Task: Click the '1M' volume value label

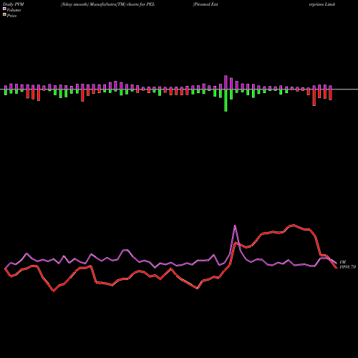Action: pyautogui.click(x=342, y=262)
